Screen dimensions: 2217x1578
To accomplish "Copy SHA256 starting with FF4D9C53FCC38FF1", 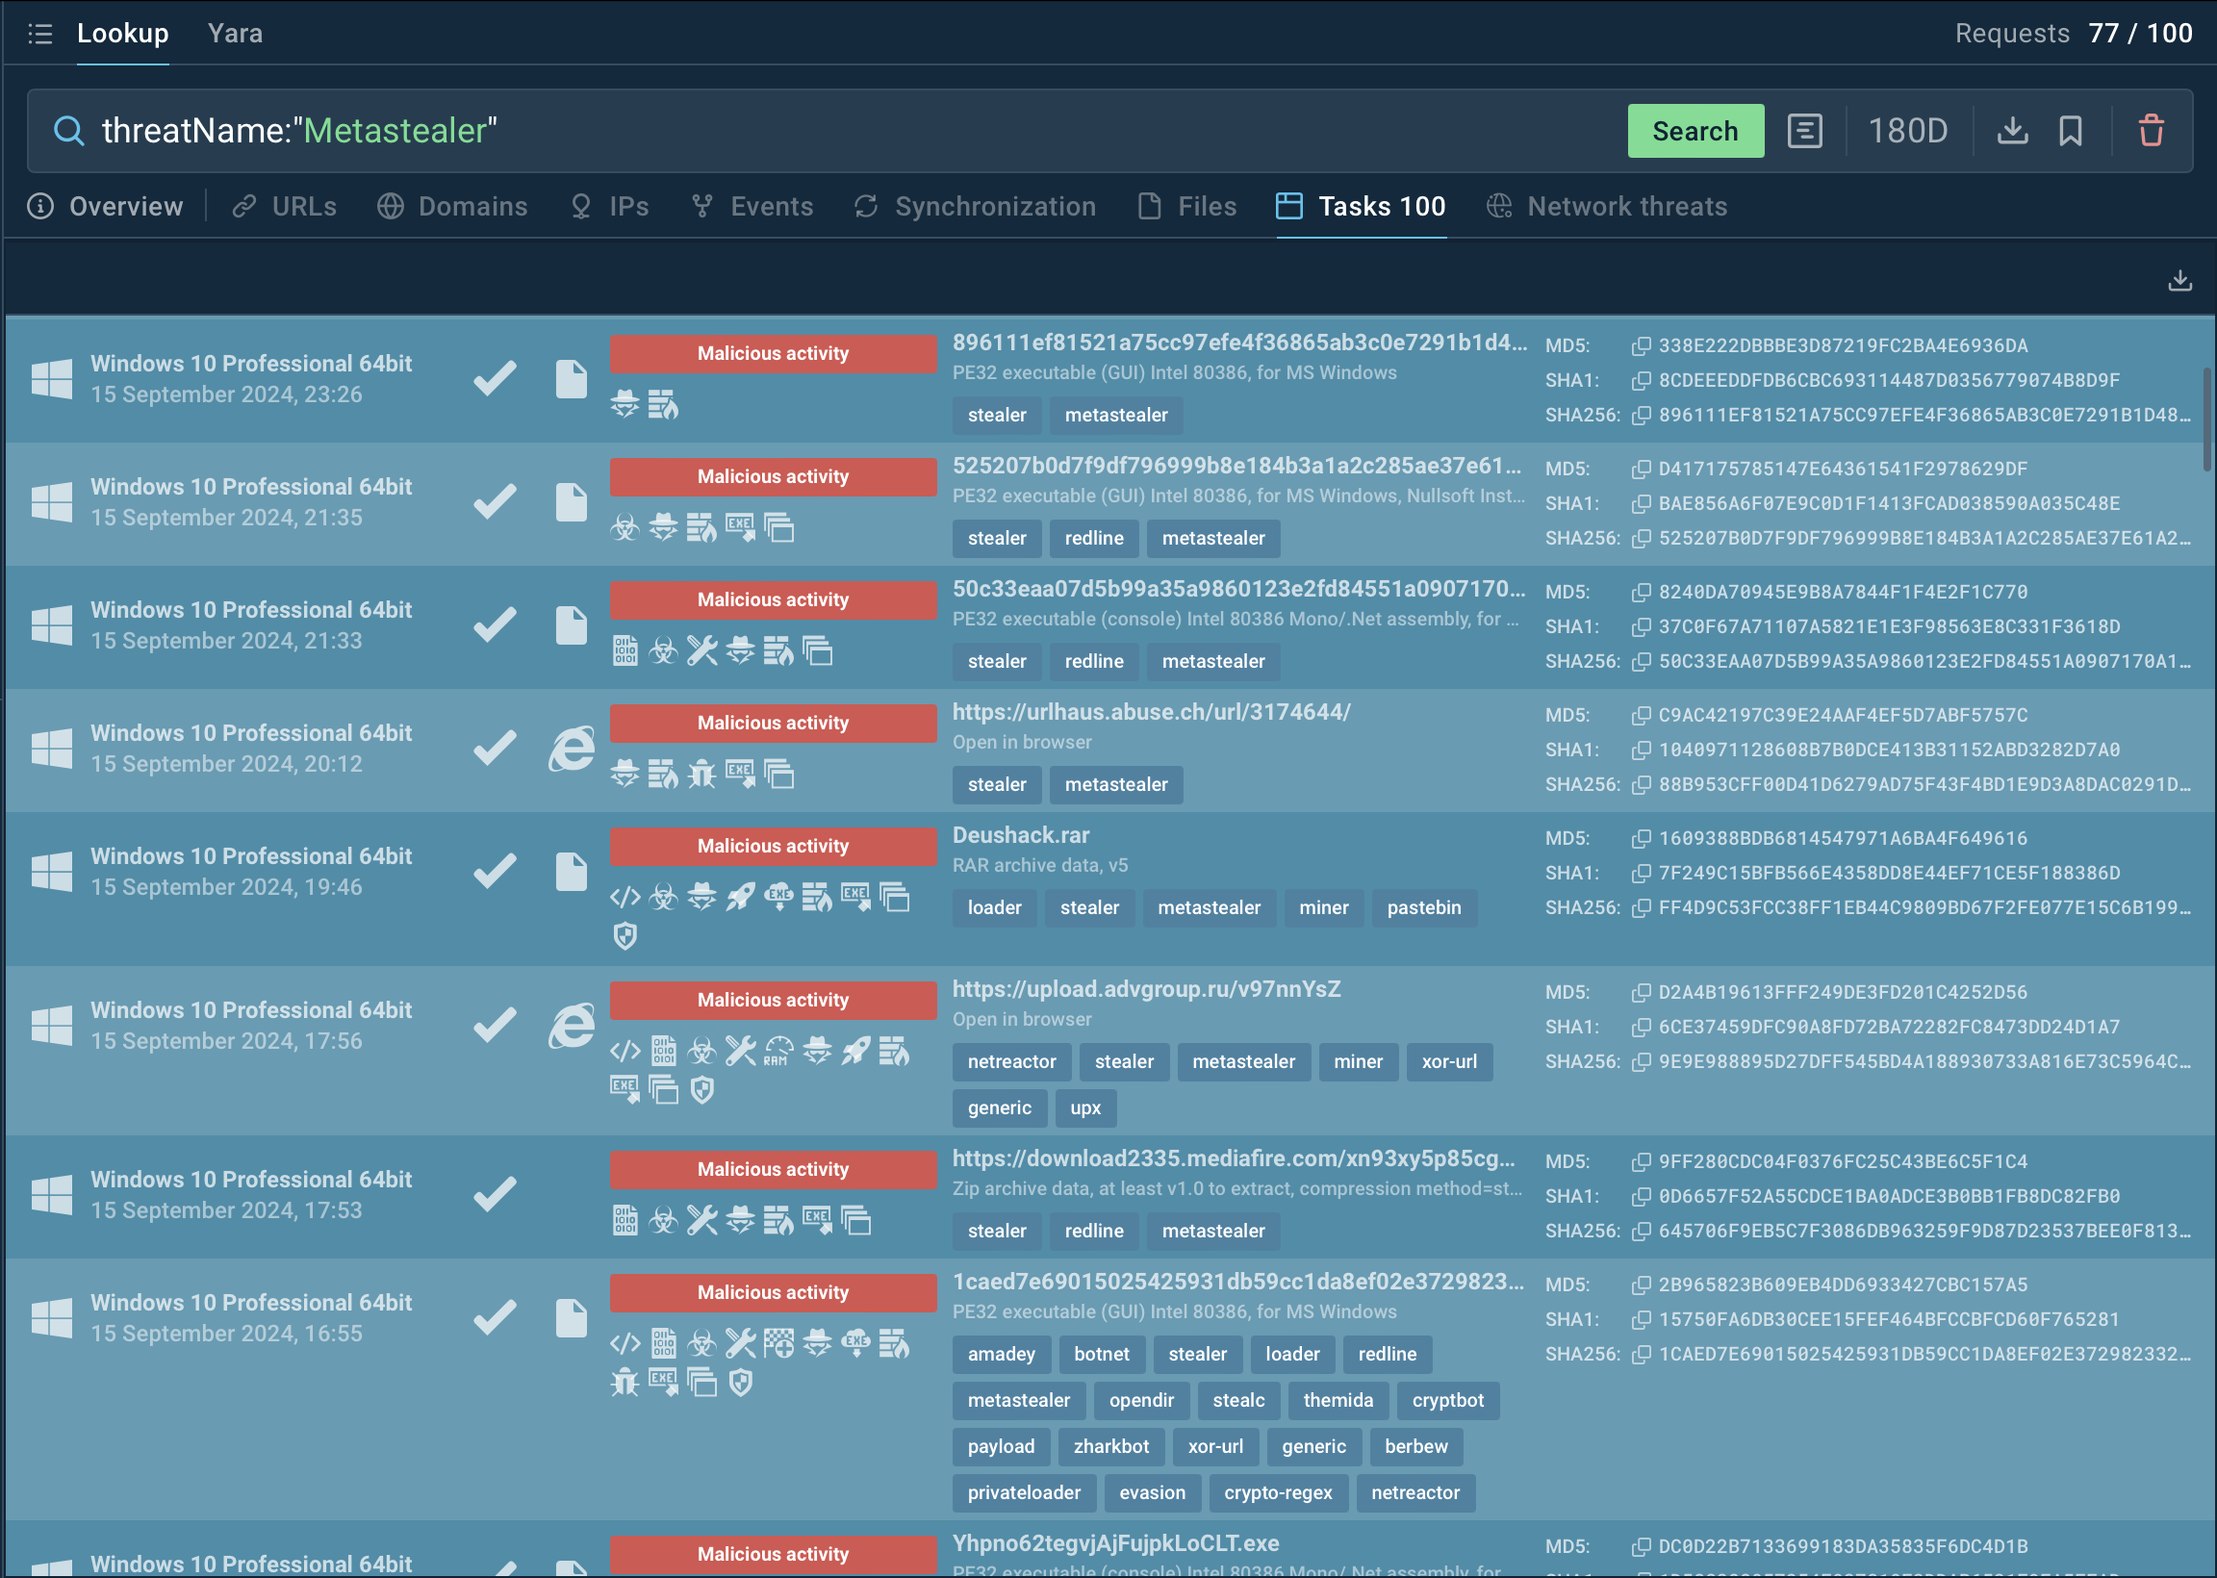I will coord(1641,908).
